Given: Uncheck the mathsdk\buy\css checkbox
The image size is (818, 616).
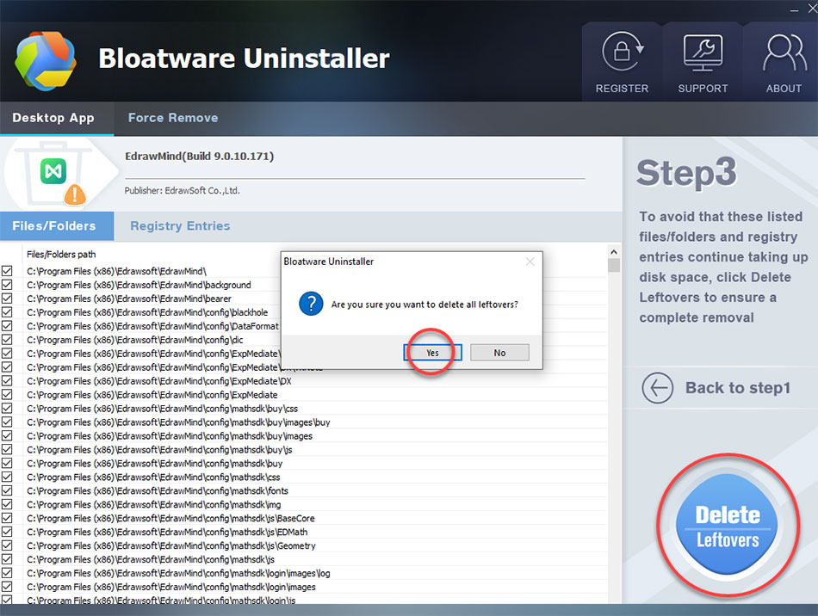Looking at the screenshot, I should [7, 408].
